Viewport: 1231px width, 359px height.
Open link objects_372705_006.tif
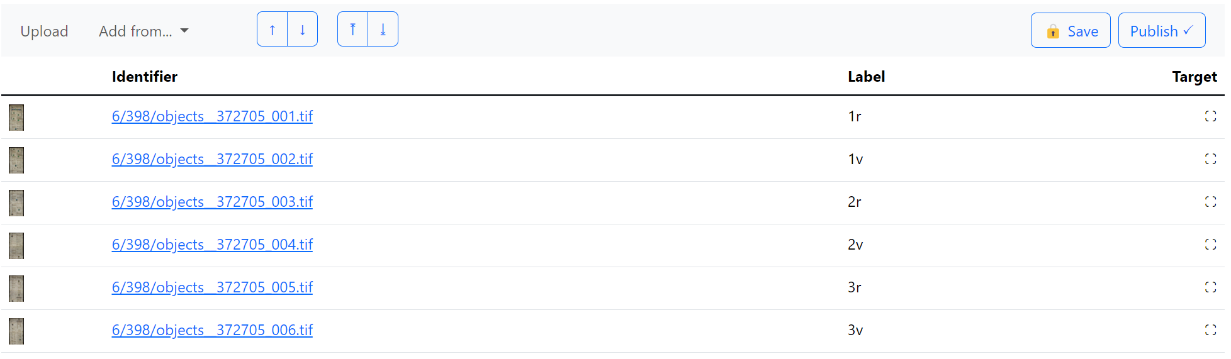pyautogui.click(x=212, y=330)
